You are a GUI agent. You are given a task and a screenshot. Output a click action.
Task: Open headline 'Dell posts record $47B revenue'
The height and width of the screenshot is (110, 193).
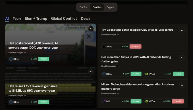tap(33, 45)
